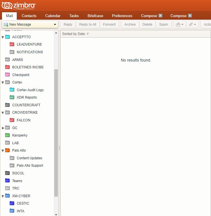The width and height of the screenshot is (211, 216).
Task: Click the blue Teams folder icon
Action: click(x=7, y=181)
